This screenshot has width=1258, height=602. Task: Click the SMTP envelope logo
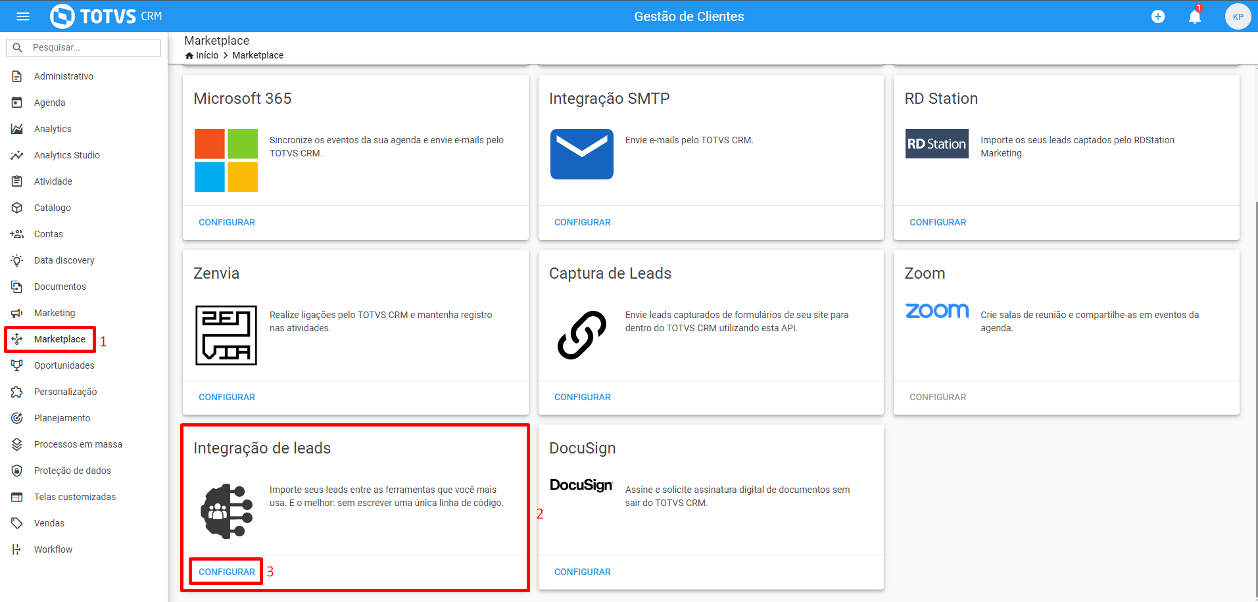click(582, 154)
